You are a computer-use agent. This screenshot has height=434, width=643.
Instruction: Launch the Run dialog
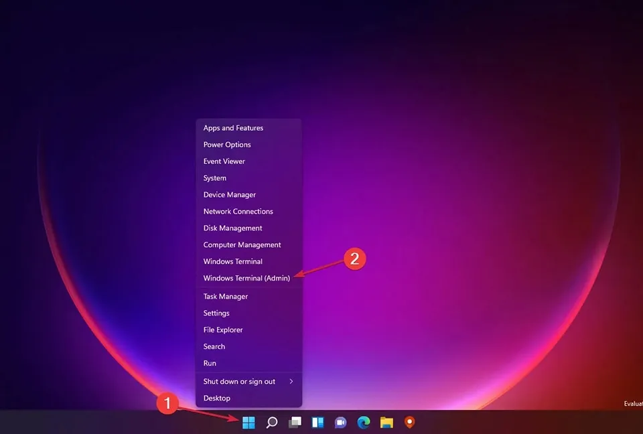point(209,363)
